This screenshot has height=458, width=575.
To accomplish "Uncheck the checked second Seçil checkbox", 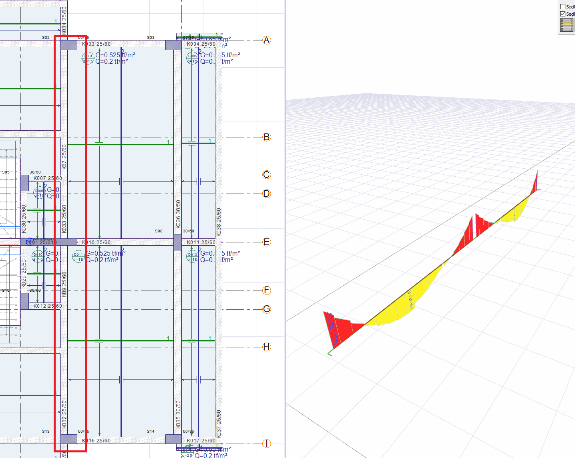I will tap(563, 14).
